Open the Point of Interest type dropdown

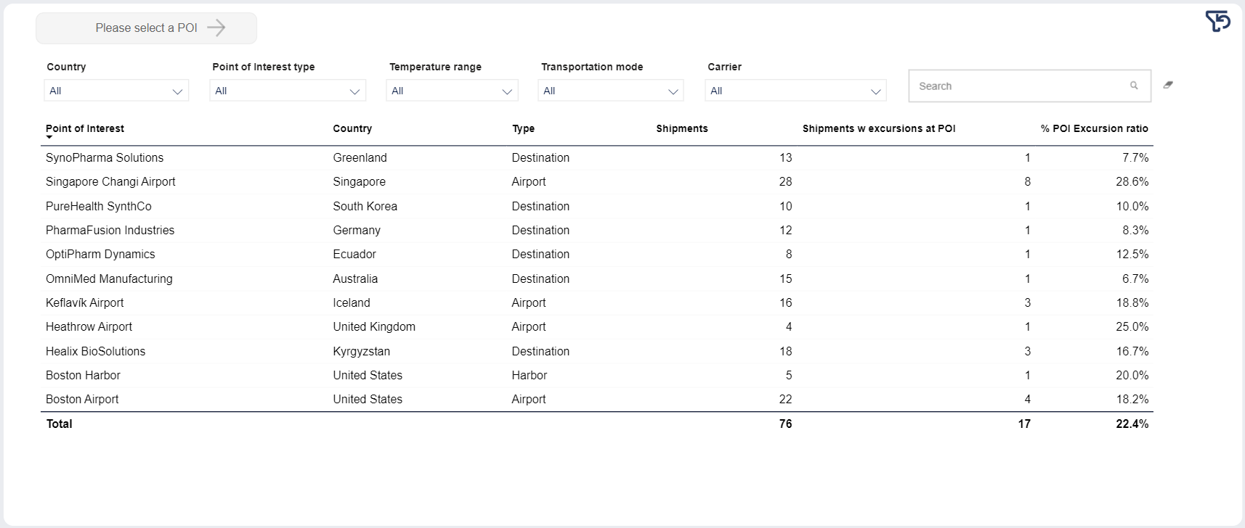(x=288, y=91)
